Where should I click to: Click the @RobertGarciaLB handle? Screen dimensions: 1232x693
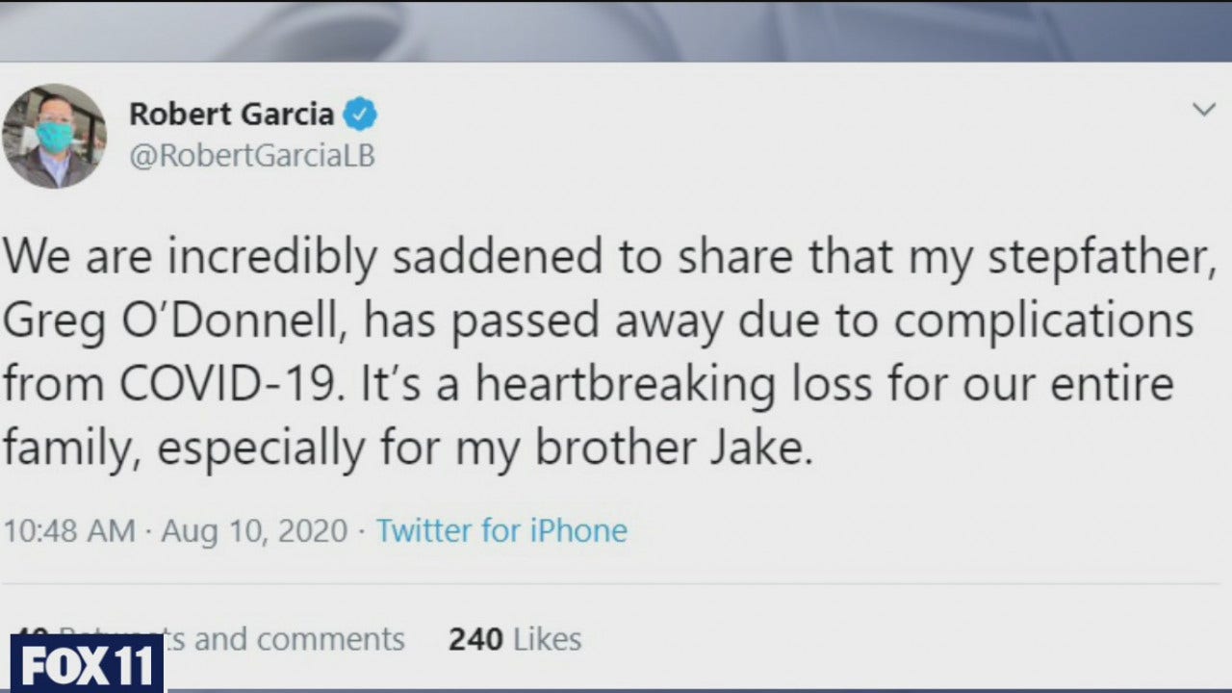(252, 156)
